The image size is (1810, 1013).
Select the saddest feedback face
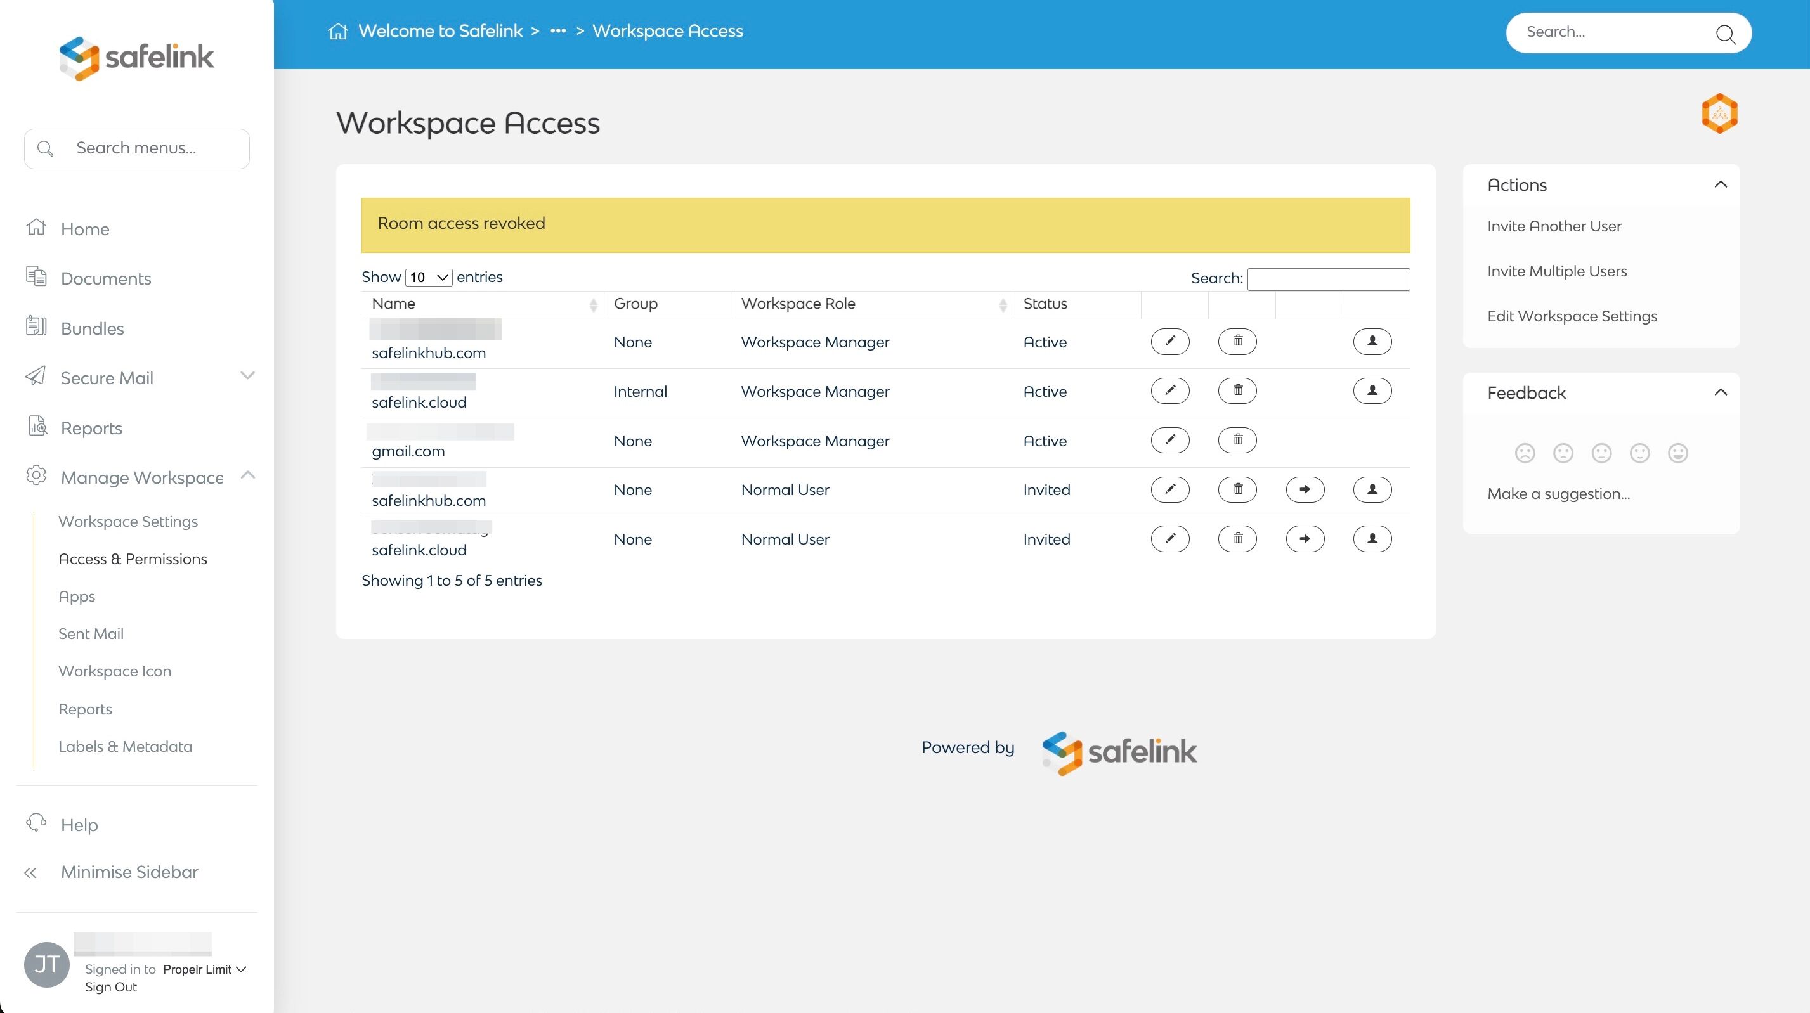pyautogui.click(x=1525, y=453)
